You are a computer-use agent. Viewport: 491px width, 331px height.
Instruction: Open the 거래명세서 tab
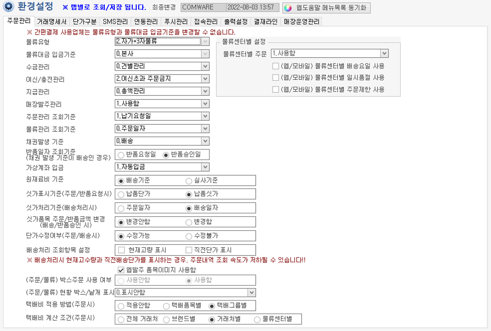click(52, 22)
